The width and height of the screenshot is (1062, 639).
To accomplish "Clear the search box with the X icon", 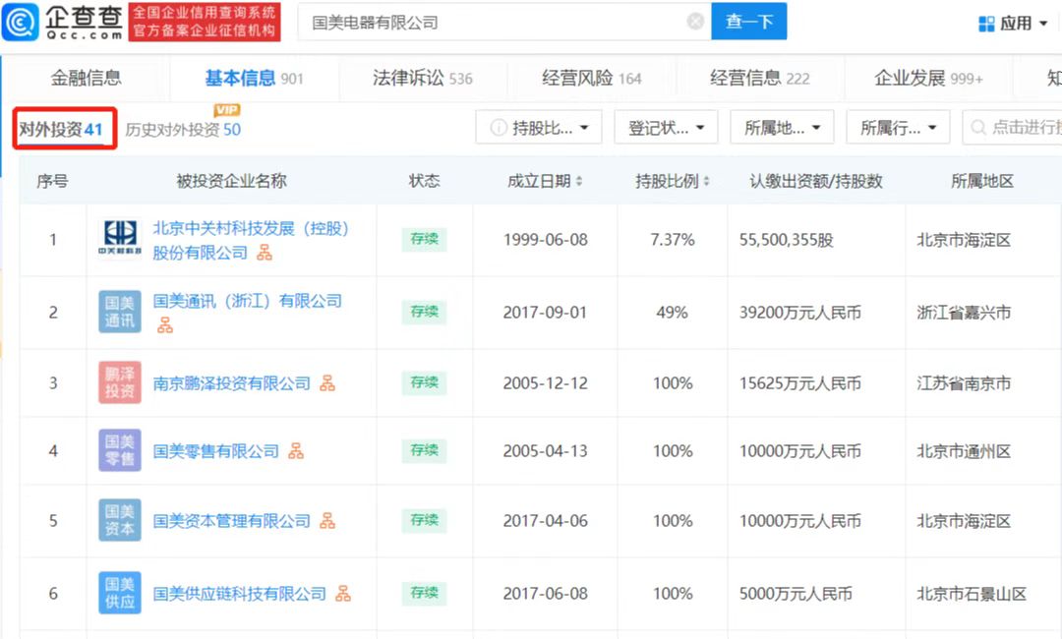I will [x=695, y=22].
